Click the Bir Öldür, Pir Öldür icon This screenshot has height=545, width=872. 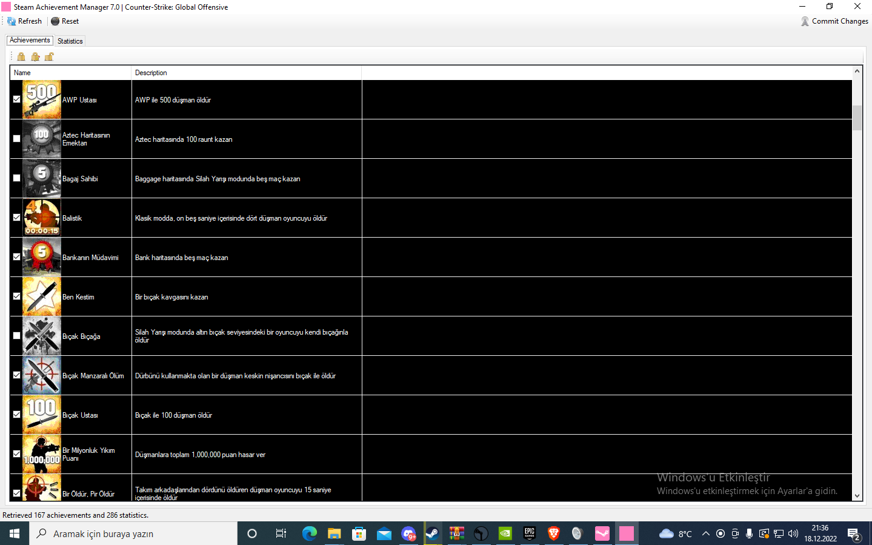[x=42, y=487]
